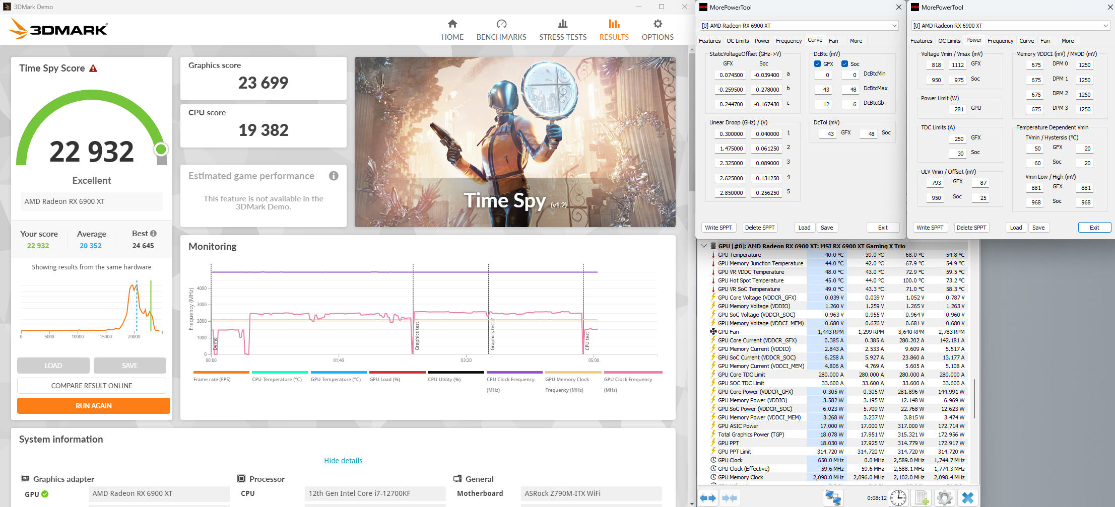Open GPU selector dropdown in left MorePowerTool window
The width and height of the screenshot is (1115, 507).
[800, 26]
